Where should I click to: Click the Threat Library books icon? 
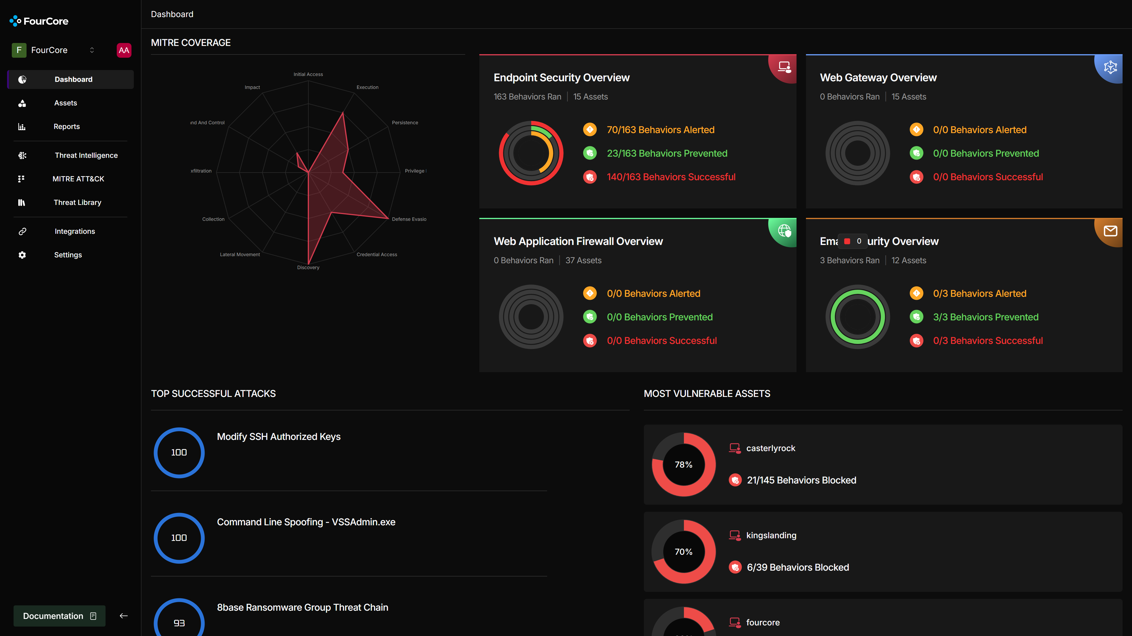[x=22, y=202]
